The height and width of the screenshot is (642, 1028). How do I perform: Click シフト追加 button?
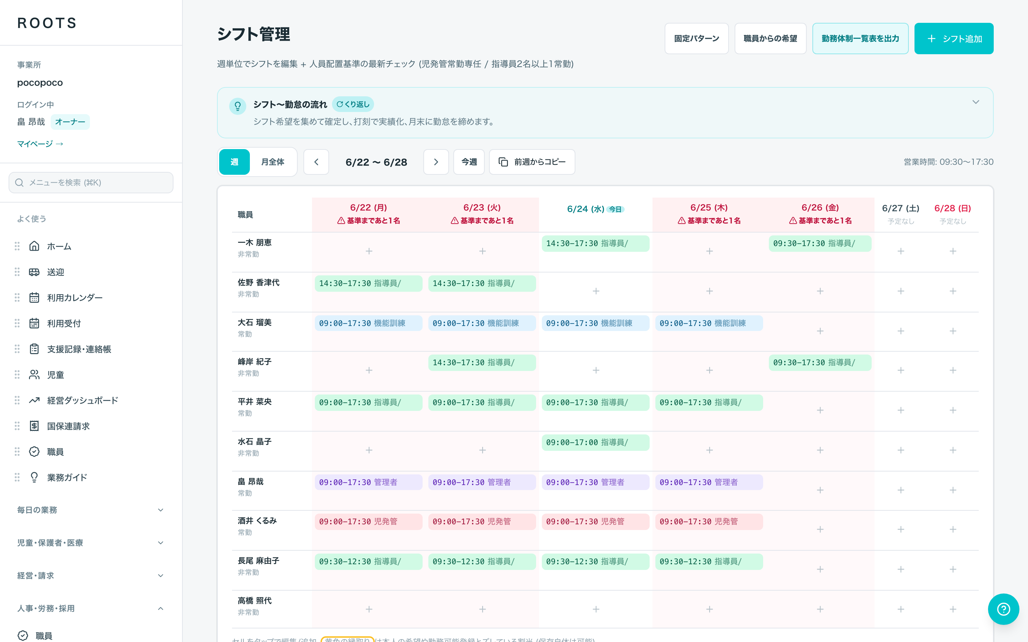[x=954, y=39]
